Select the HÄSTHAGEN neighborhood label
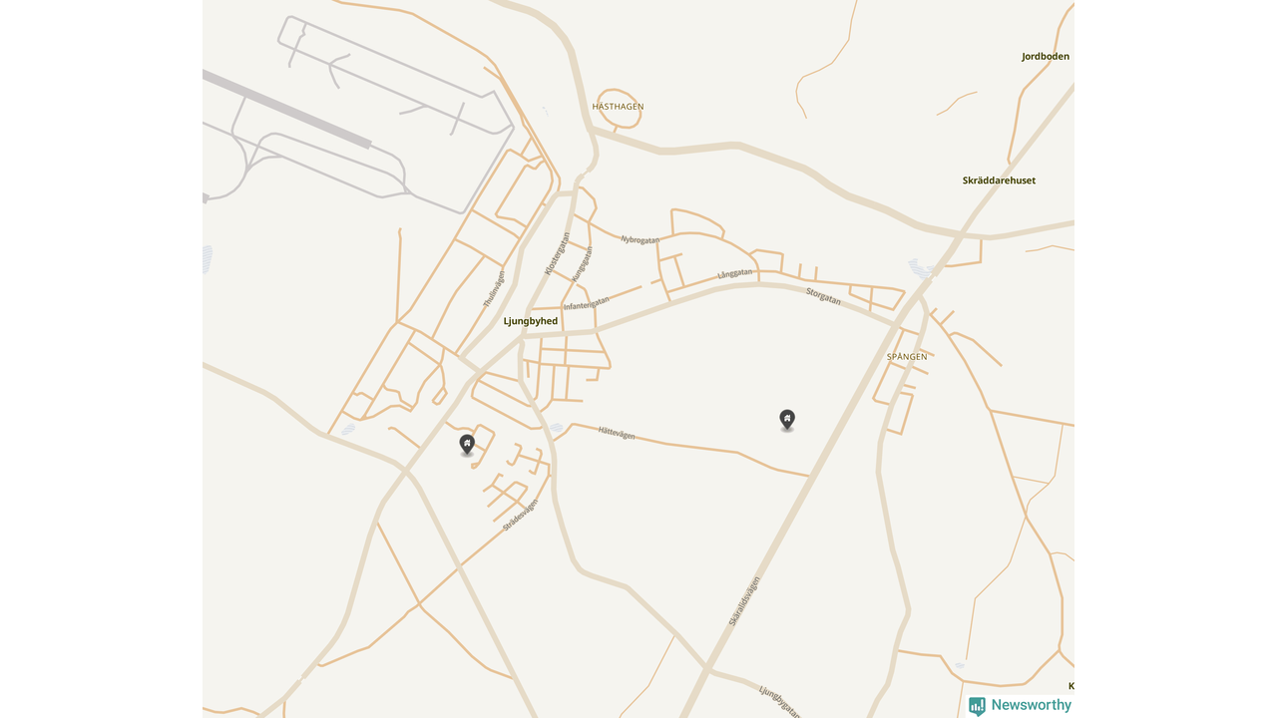Screen dimensions: 1277x718 [619, 106]
